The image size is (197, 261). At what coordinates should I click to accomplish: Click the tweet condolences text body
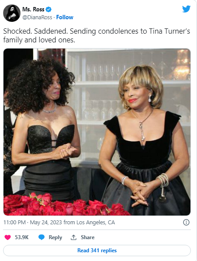pos(97,35)
